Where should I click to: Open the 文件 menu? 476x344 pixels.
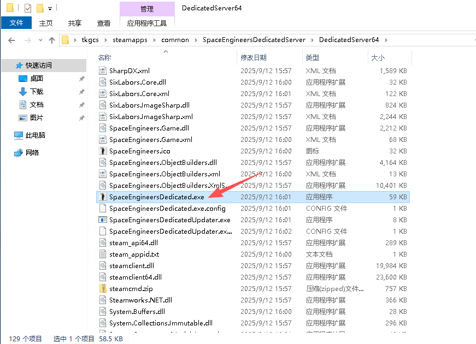(16, 23)
